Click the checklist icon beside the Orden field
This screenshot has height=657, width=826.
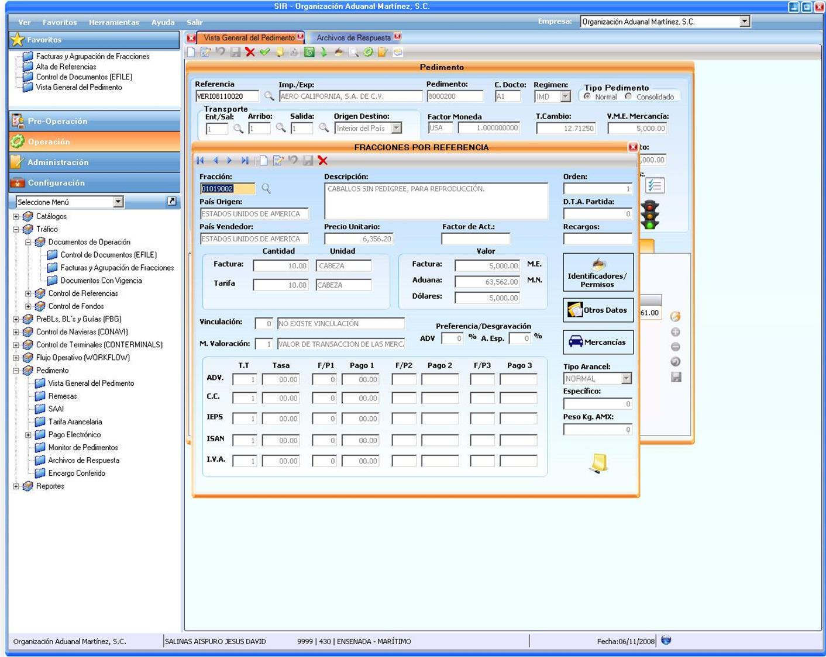[x=655, y=186]
